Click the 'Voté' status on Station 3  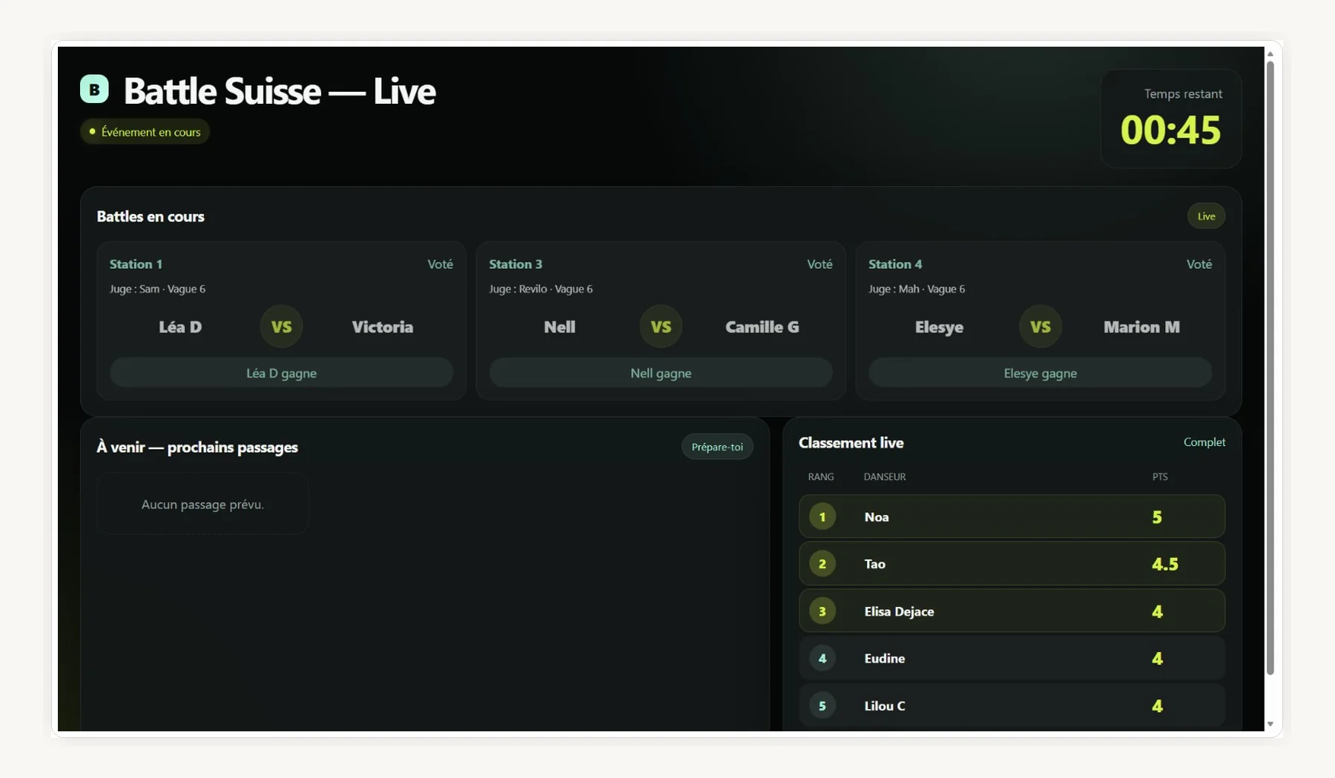(820, 264)
